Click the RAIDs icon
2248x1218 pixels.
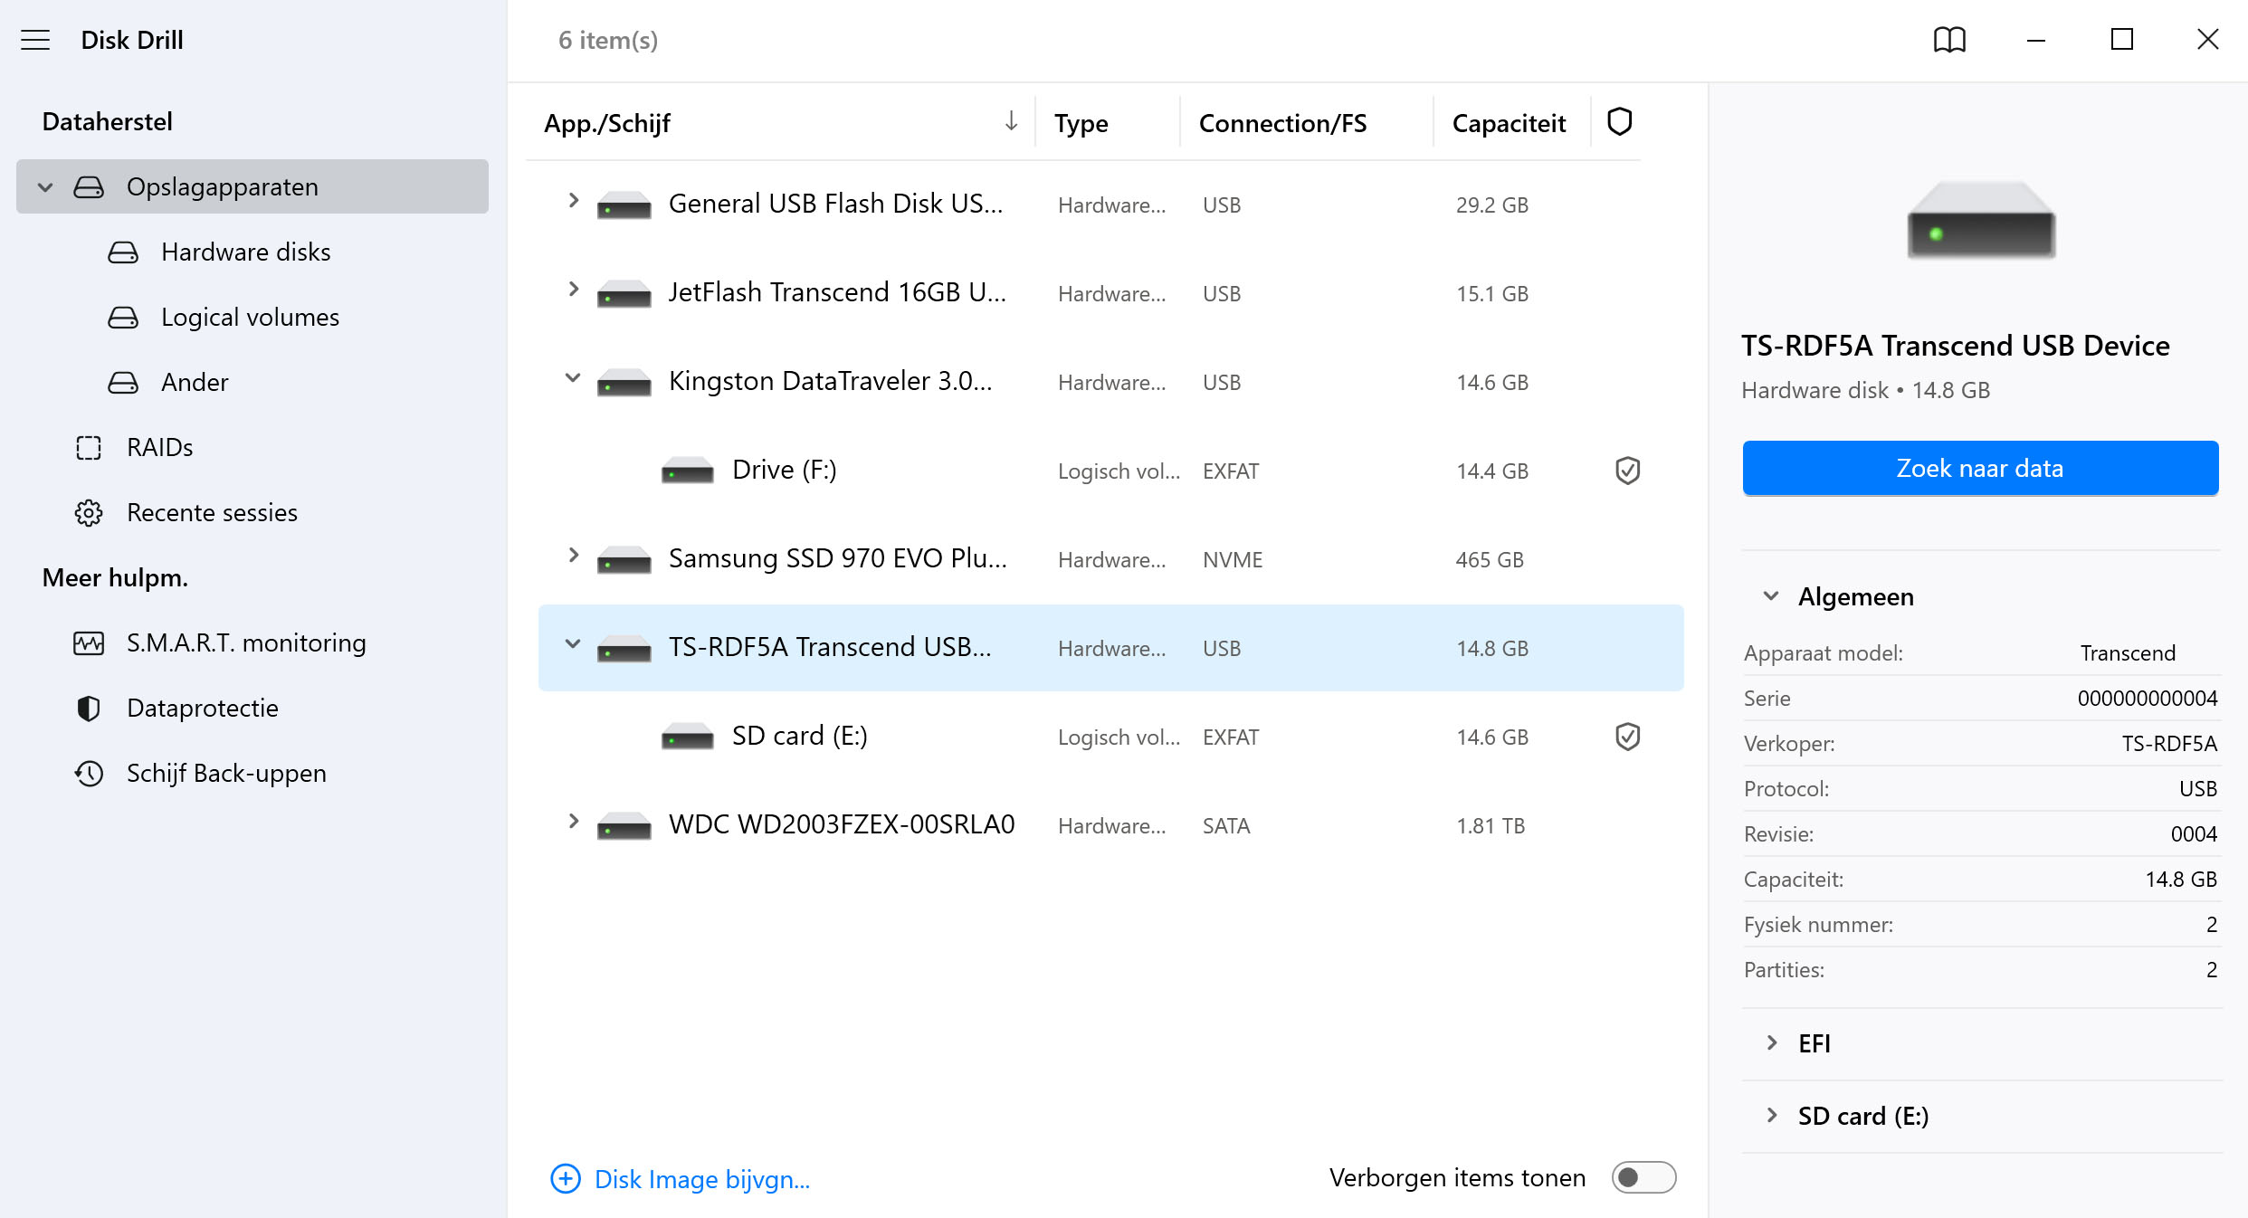pyautogui.click(x=89, y=448)
